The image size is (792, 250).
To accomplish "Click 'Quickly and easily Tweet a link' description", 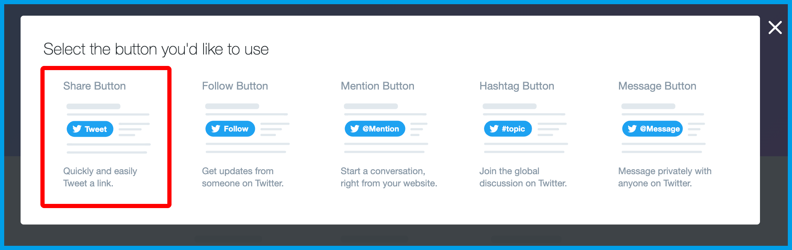I will coord(100,177).
